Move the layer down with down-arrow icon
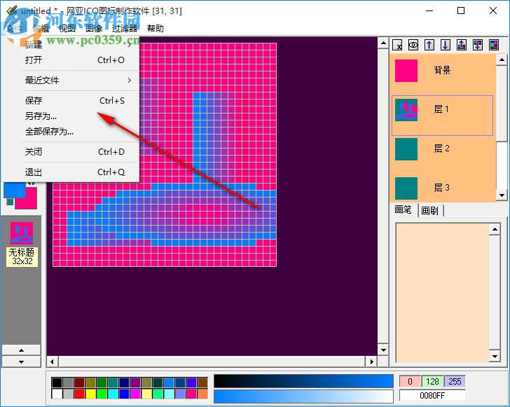 pos(446,45)
